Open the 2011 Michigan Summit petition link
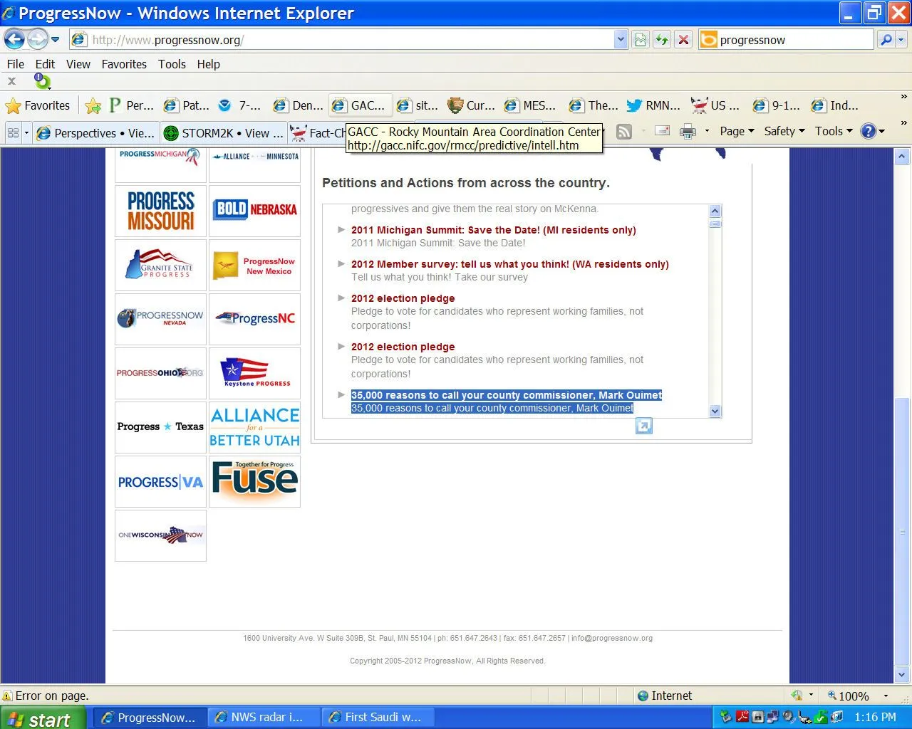This screenshot has width=912, height=729. pos(494,230)
